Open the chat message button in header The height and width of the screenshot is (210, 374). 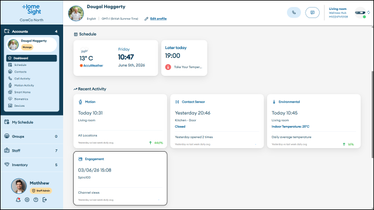[x=312, y=13]
